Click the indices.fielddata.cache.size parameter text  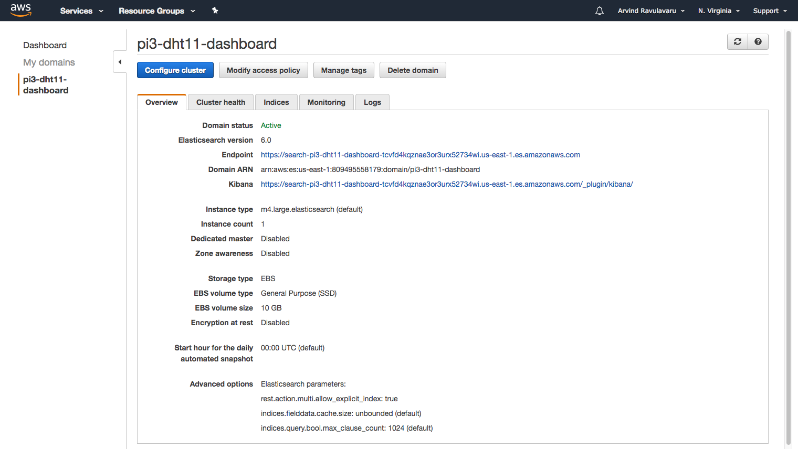(x=341, y=413)
